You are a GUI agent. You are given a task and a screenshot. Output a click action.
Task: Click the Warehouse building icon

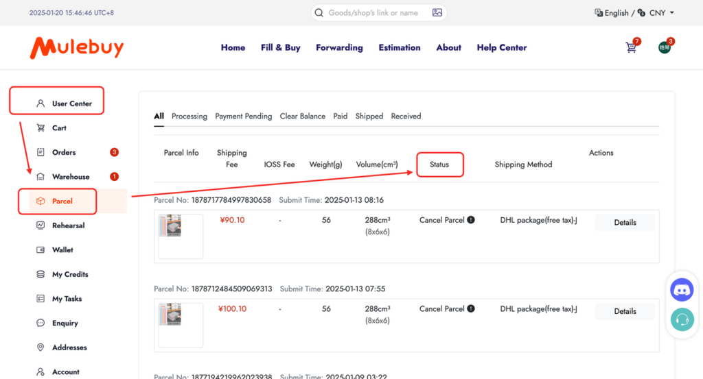(41, 176)
